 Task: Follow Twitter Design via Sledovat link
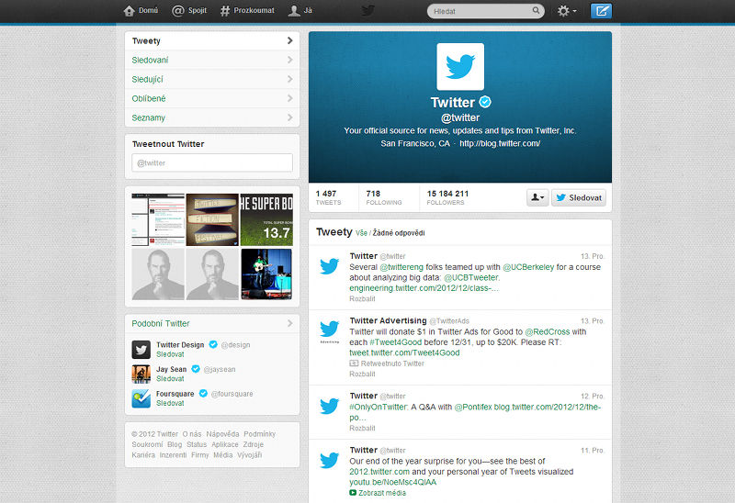[170, 354]
